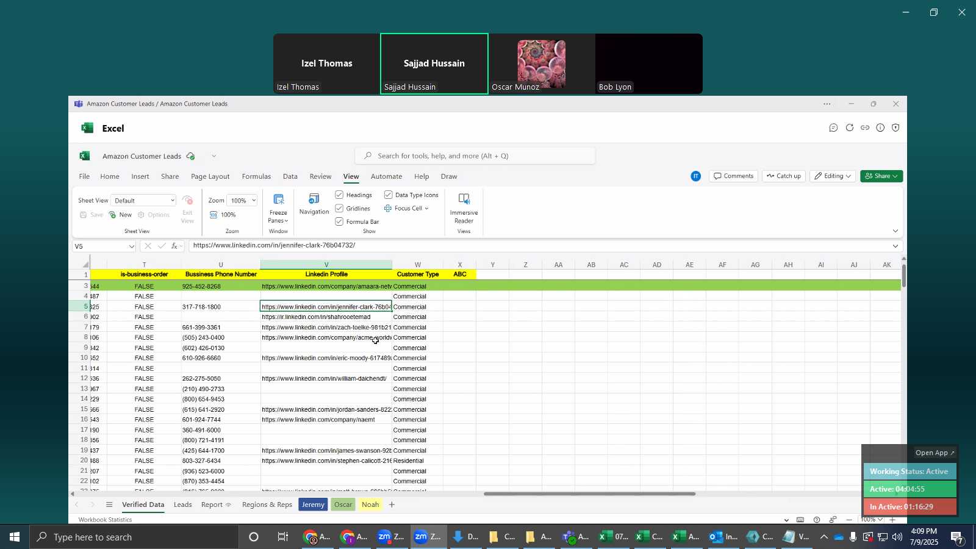Select the yellow Noah sheet tab
This screenshot has height=549, width=976.
pyautogui.click(x=370, y=505)
